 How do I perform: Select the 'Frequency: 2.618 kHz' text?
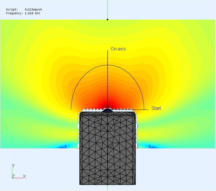23,13
